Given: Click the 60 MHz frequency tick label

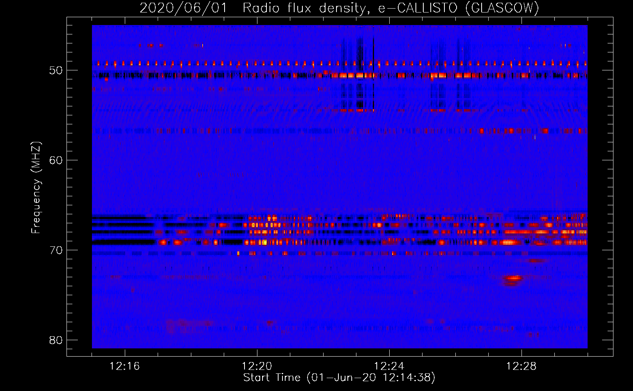Looking at the screenshot, I should click(x=56, y=160).
